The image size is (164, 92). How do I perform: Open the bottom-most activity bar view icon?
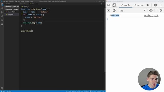[x=2, y=25]
